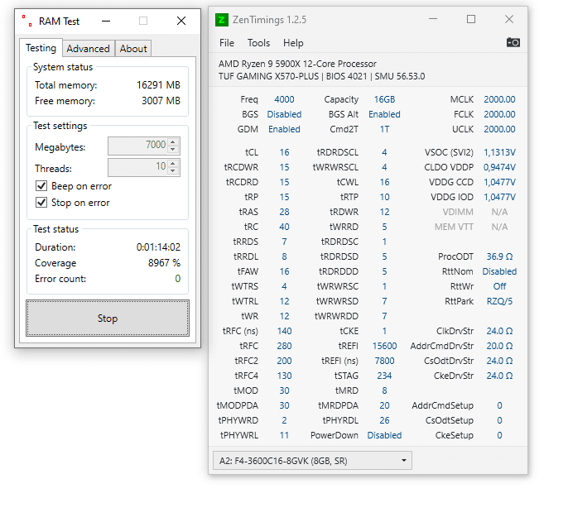Image resolution: width=568 pixels, height=522 pixels.
Task: Toggle the Beep on error checkbox
Action: 41,186
